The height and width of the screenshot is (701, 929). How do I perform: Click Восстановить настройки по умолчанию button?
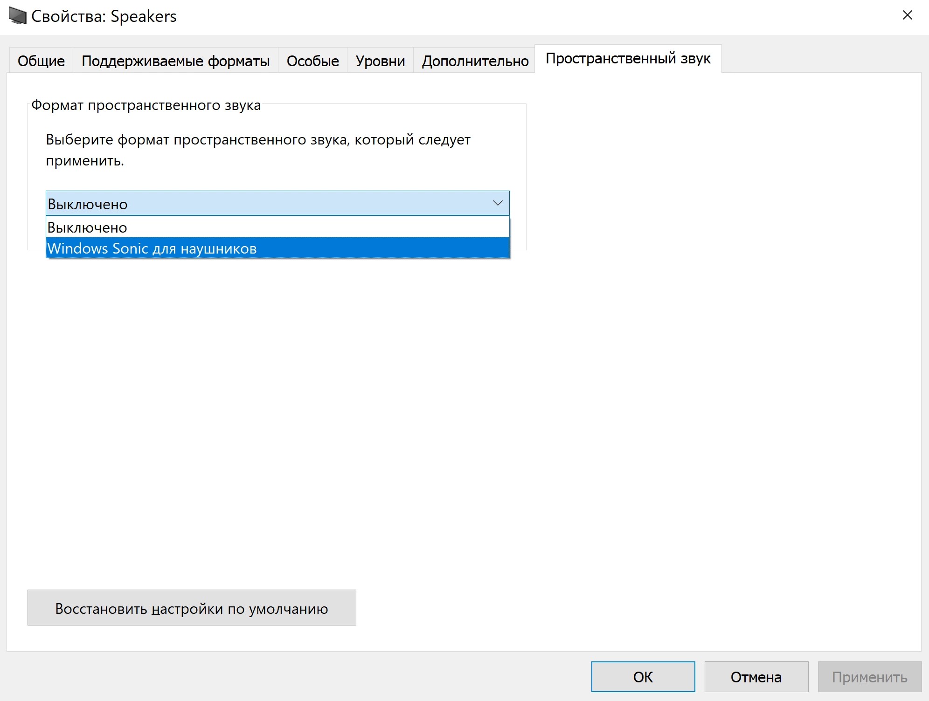[x=192, y=608]
